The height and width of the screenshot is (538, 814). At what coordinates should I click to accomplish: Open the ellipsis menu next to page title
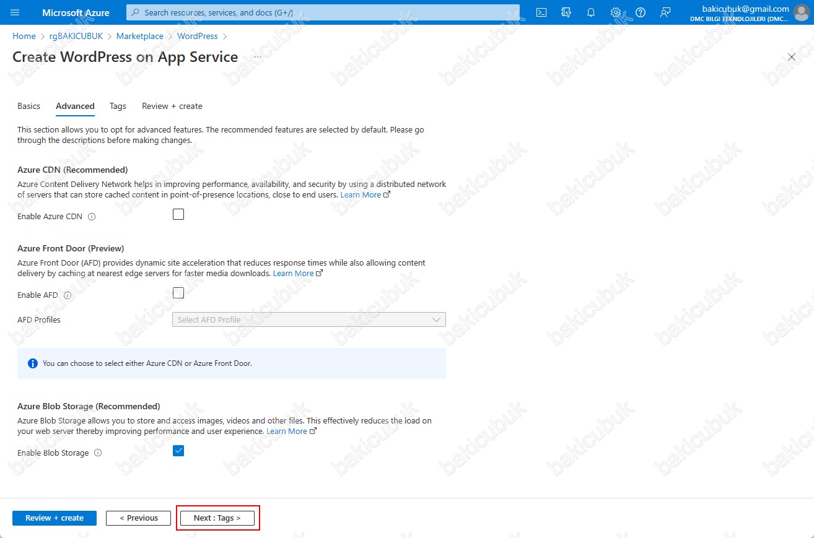(258, 57)
